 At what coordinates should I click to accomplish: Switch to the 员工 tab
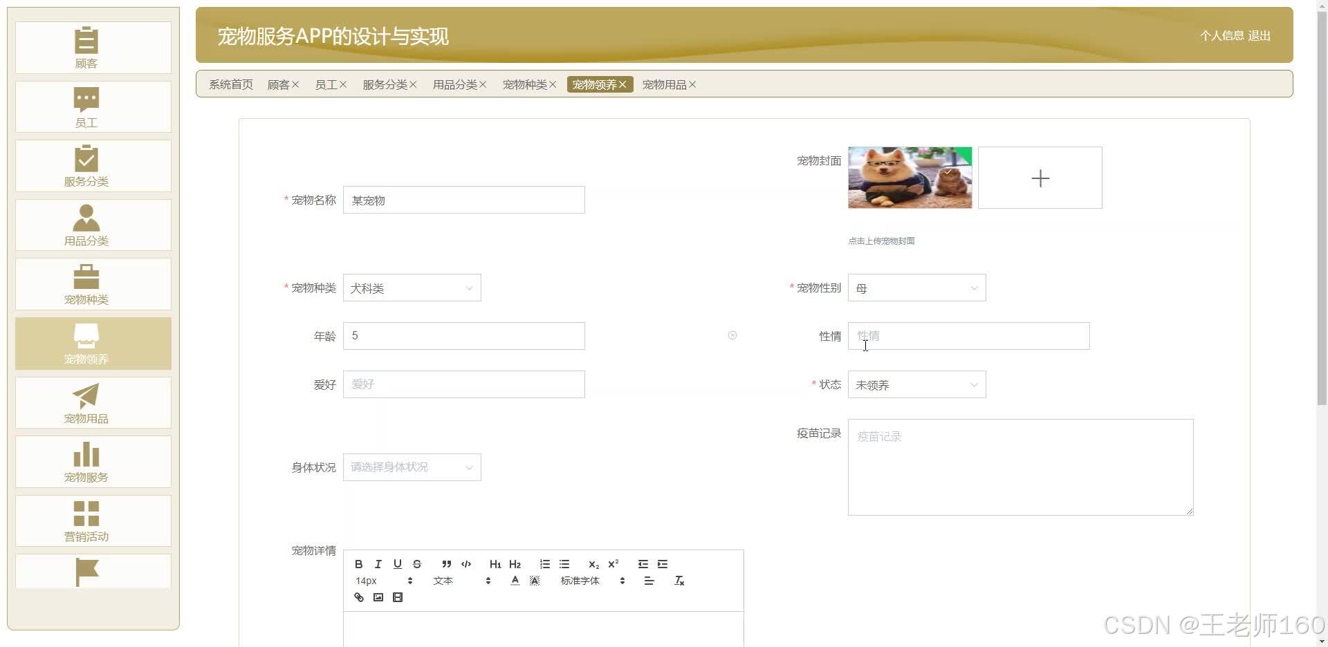pos(326,84)
